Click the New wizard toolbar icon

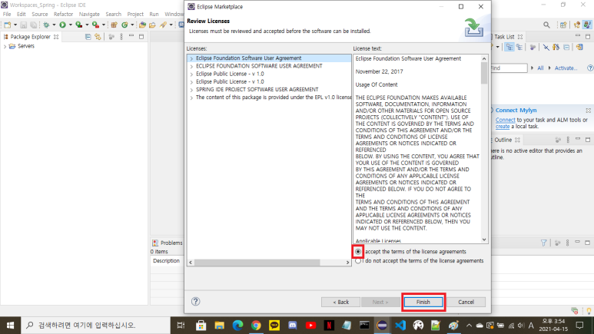[x=7, y=25]
